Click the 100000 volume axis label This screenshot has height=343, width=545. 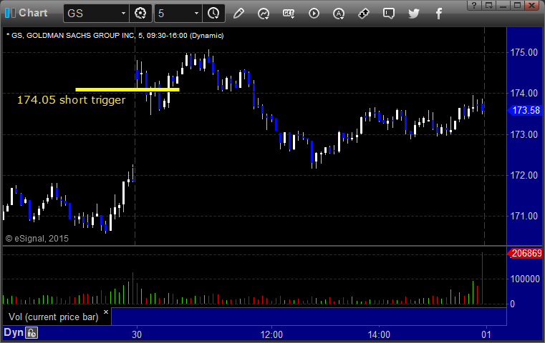pos(525,279)
